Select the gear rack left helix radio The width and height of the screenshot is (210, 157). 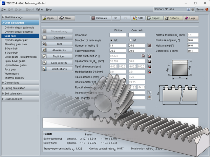pos(130,40)
